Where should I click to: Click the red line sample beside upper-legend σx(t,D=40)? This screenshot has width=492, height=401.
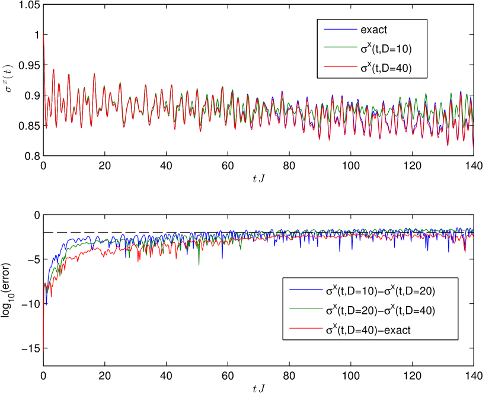(340, 66)
